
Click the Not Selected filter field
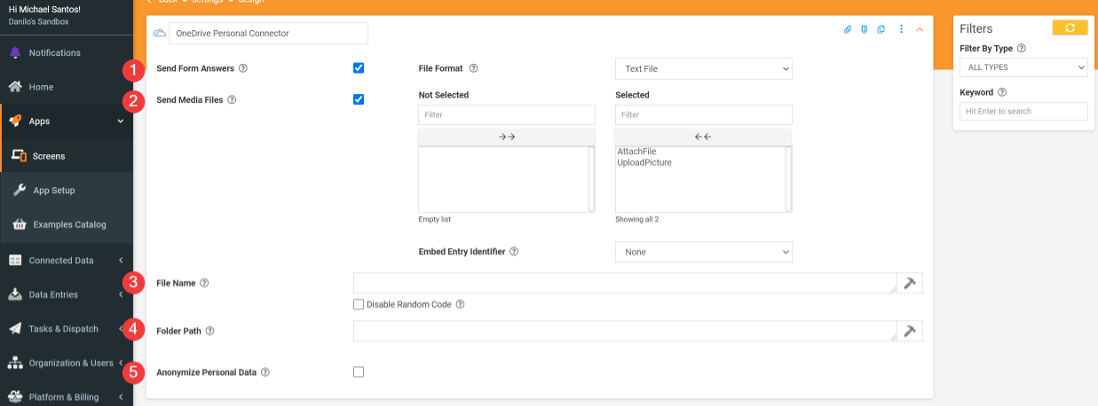click(x=507, y=114)
